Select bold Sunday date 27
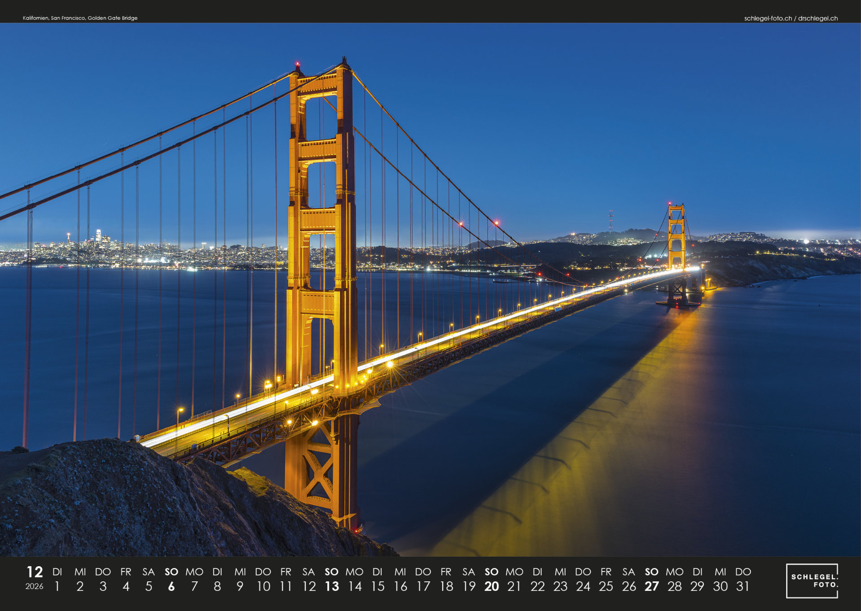The image size is (861, 611). tap(651, 586)
